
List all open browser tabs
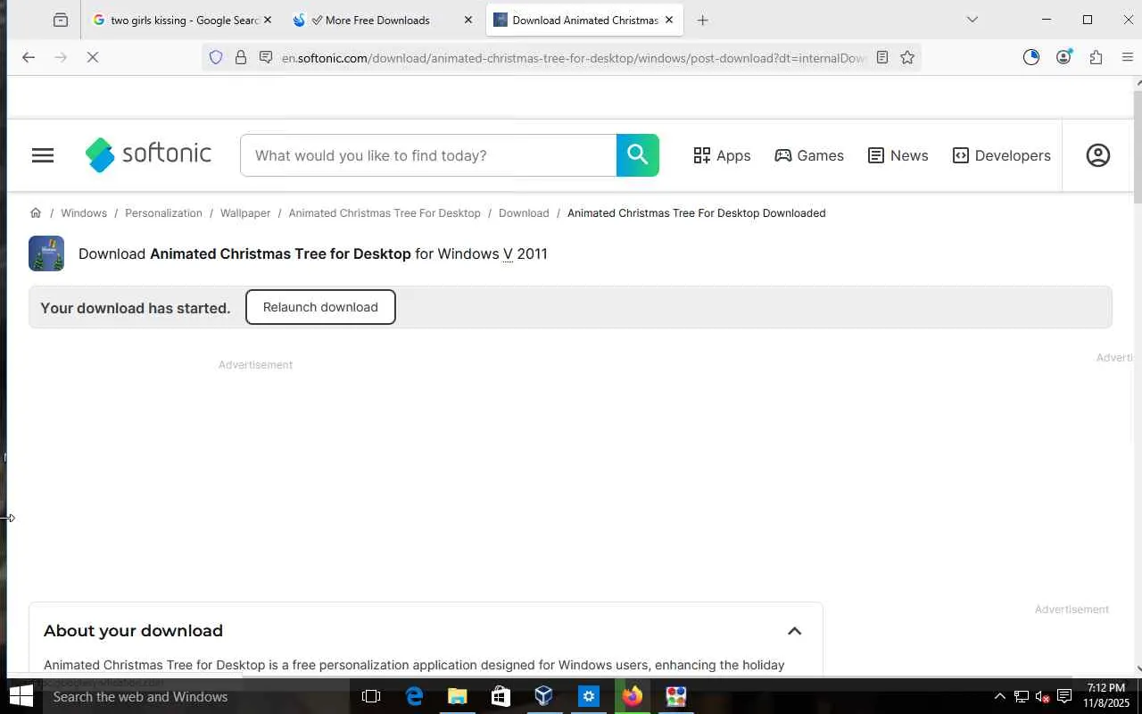972,20
